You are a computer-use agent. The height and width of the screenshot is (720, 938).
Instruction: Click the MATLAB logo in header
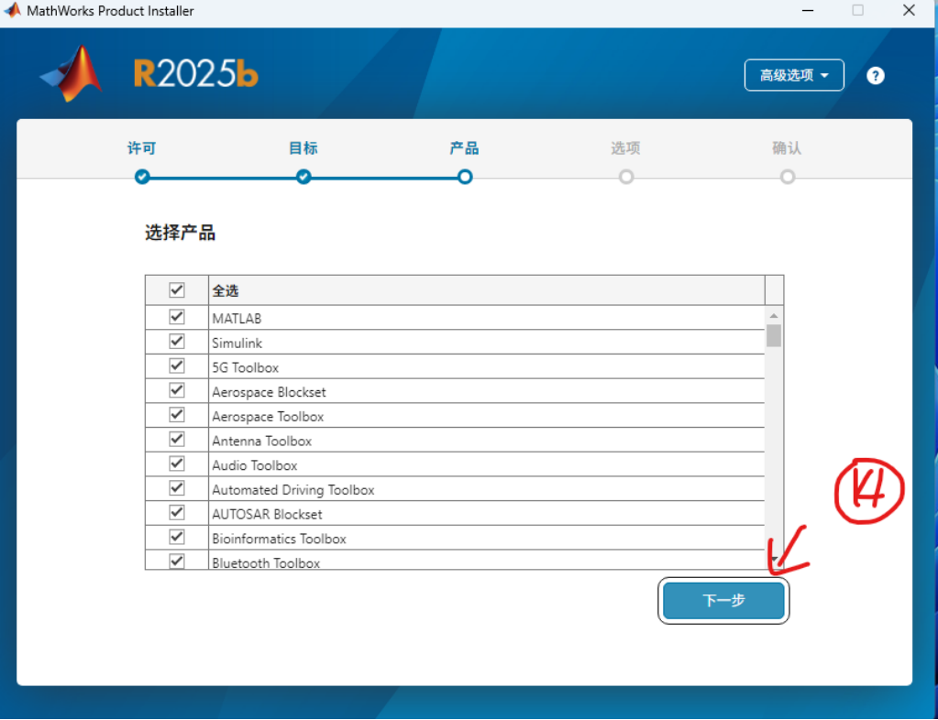pyautogui.click(x=72, y=74)
